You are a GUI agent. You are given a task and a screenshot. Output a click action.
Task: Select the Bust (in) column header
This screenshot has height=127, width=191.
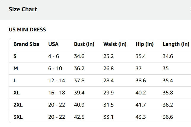coord(84,44)
